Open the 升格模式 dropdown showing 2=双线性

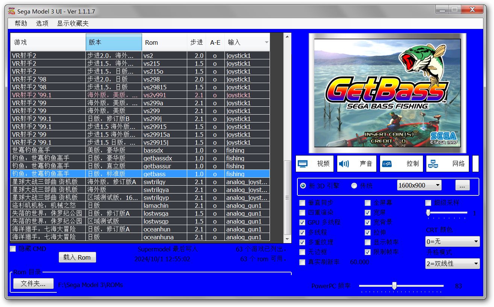453,264
